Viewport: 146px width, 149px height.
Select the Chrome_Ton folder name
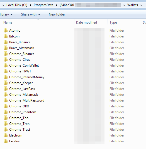pos(19,118)
